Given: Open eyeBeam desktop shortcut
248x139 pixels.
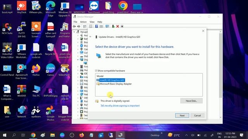Looking at the screenshot, I should [36, 112].
